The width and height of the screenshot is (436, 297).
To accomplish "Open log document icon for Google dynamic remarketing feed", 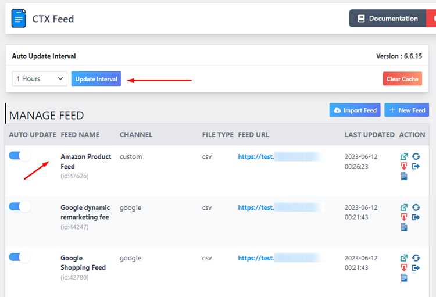I will (404, 227).
